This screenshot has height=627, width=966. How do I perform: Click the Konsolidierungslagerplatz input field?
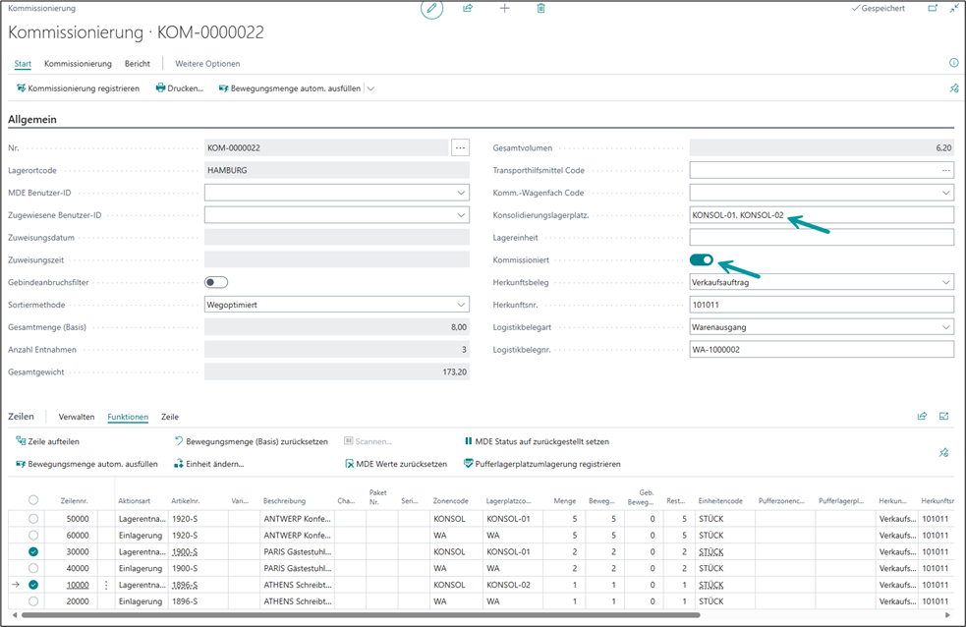(821, 215)
